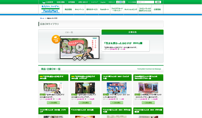Open second-row ファミマ夏フェスタ 2015篇 メイキング header

point(53,111)
